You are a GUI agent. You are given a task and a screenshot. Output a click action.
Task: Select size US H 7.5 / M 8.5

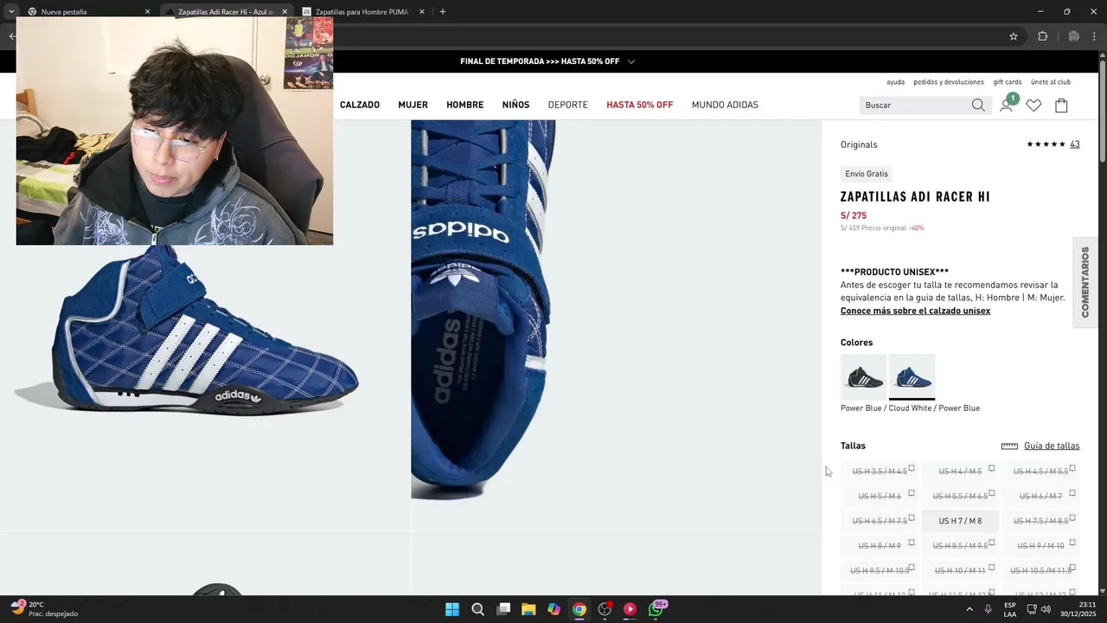point(1040,521)
